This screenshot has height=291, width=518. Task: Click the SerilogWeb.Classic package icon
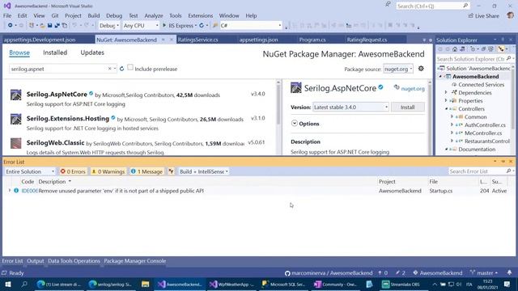coord(16,143)
